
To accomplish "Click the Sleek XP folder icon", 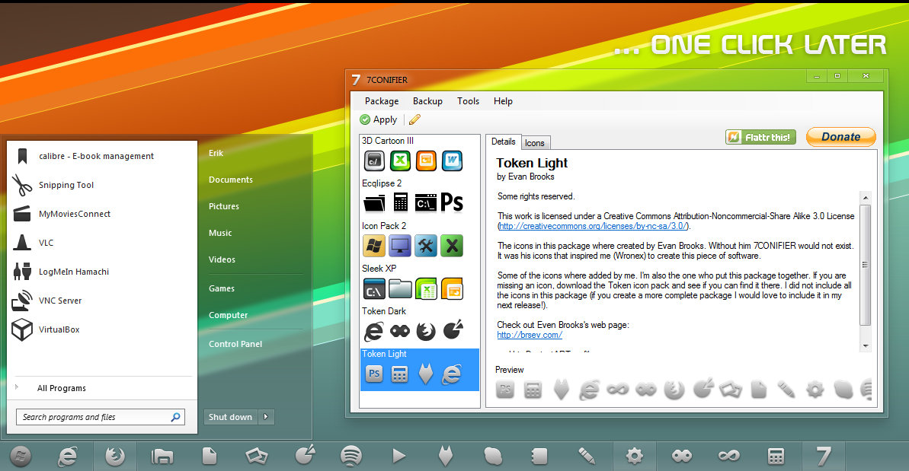I will click(400, 288).
